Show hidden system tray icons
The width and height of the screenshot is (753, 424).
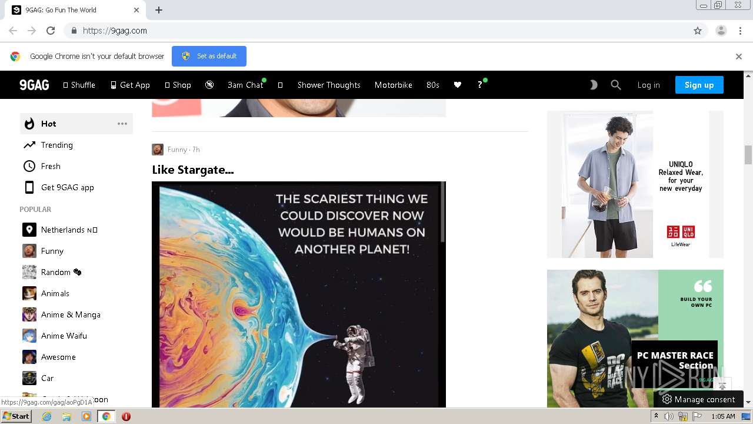pos(656,416)
